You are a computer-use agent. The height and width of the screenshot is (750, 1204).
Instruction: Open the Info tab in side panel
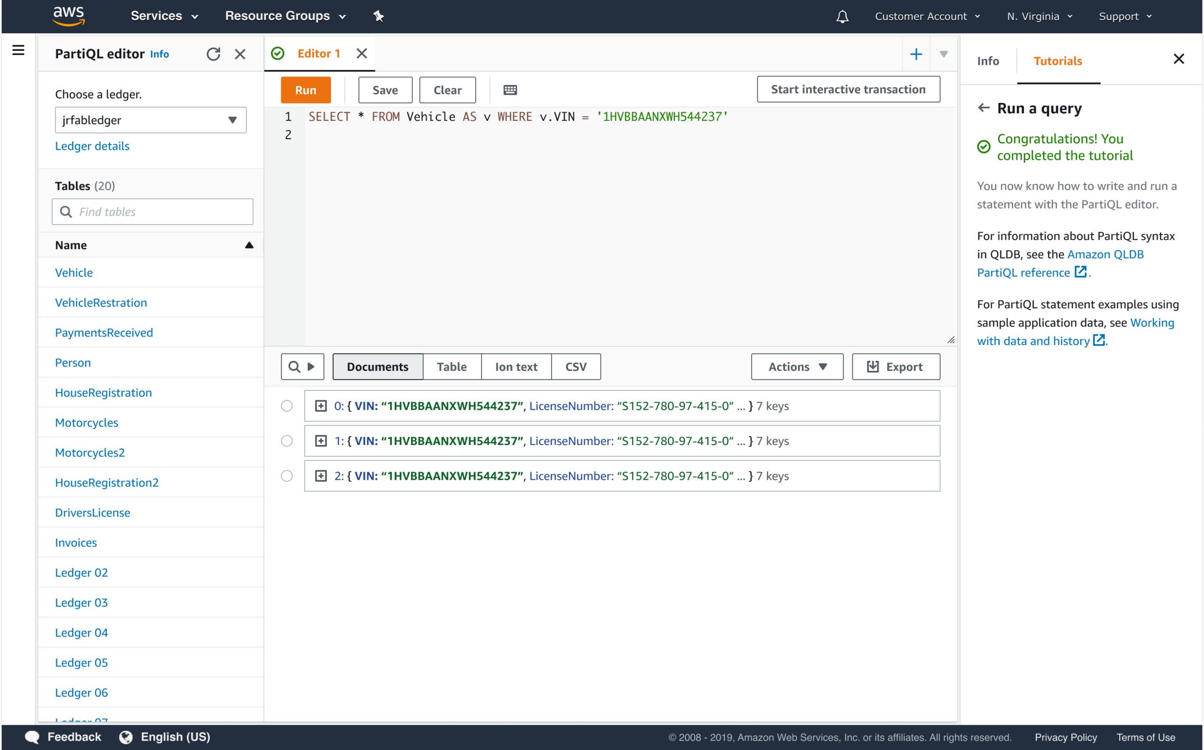pyautogui.click(x=988, y=61)
